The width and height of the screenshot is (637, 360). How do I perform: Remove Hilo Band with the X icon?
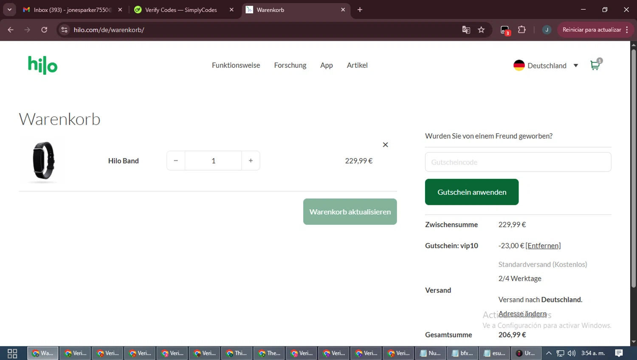(x=385, y=145)
